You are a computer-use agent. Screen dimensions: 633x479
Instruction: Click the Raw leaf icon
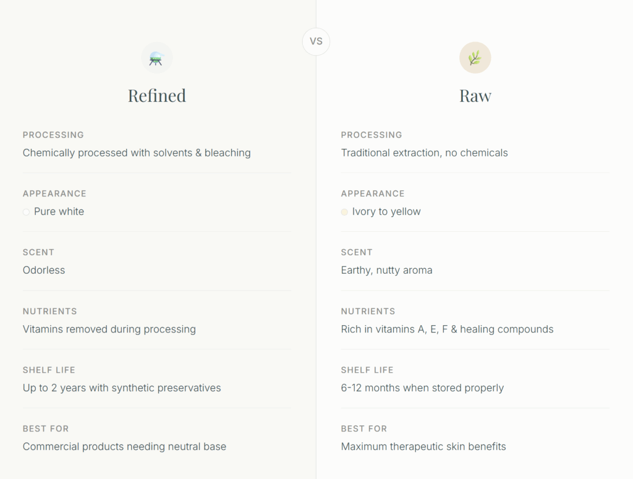(475, 58)
